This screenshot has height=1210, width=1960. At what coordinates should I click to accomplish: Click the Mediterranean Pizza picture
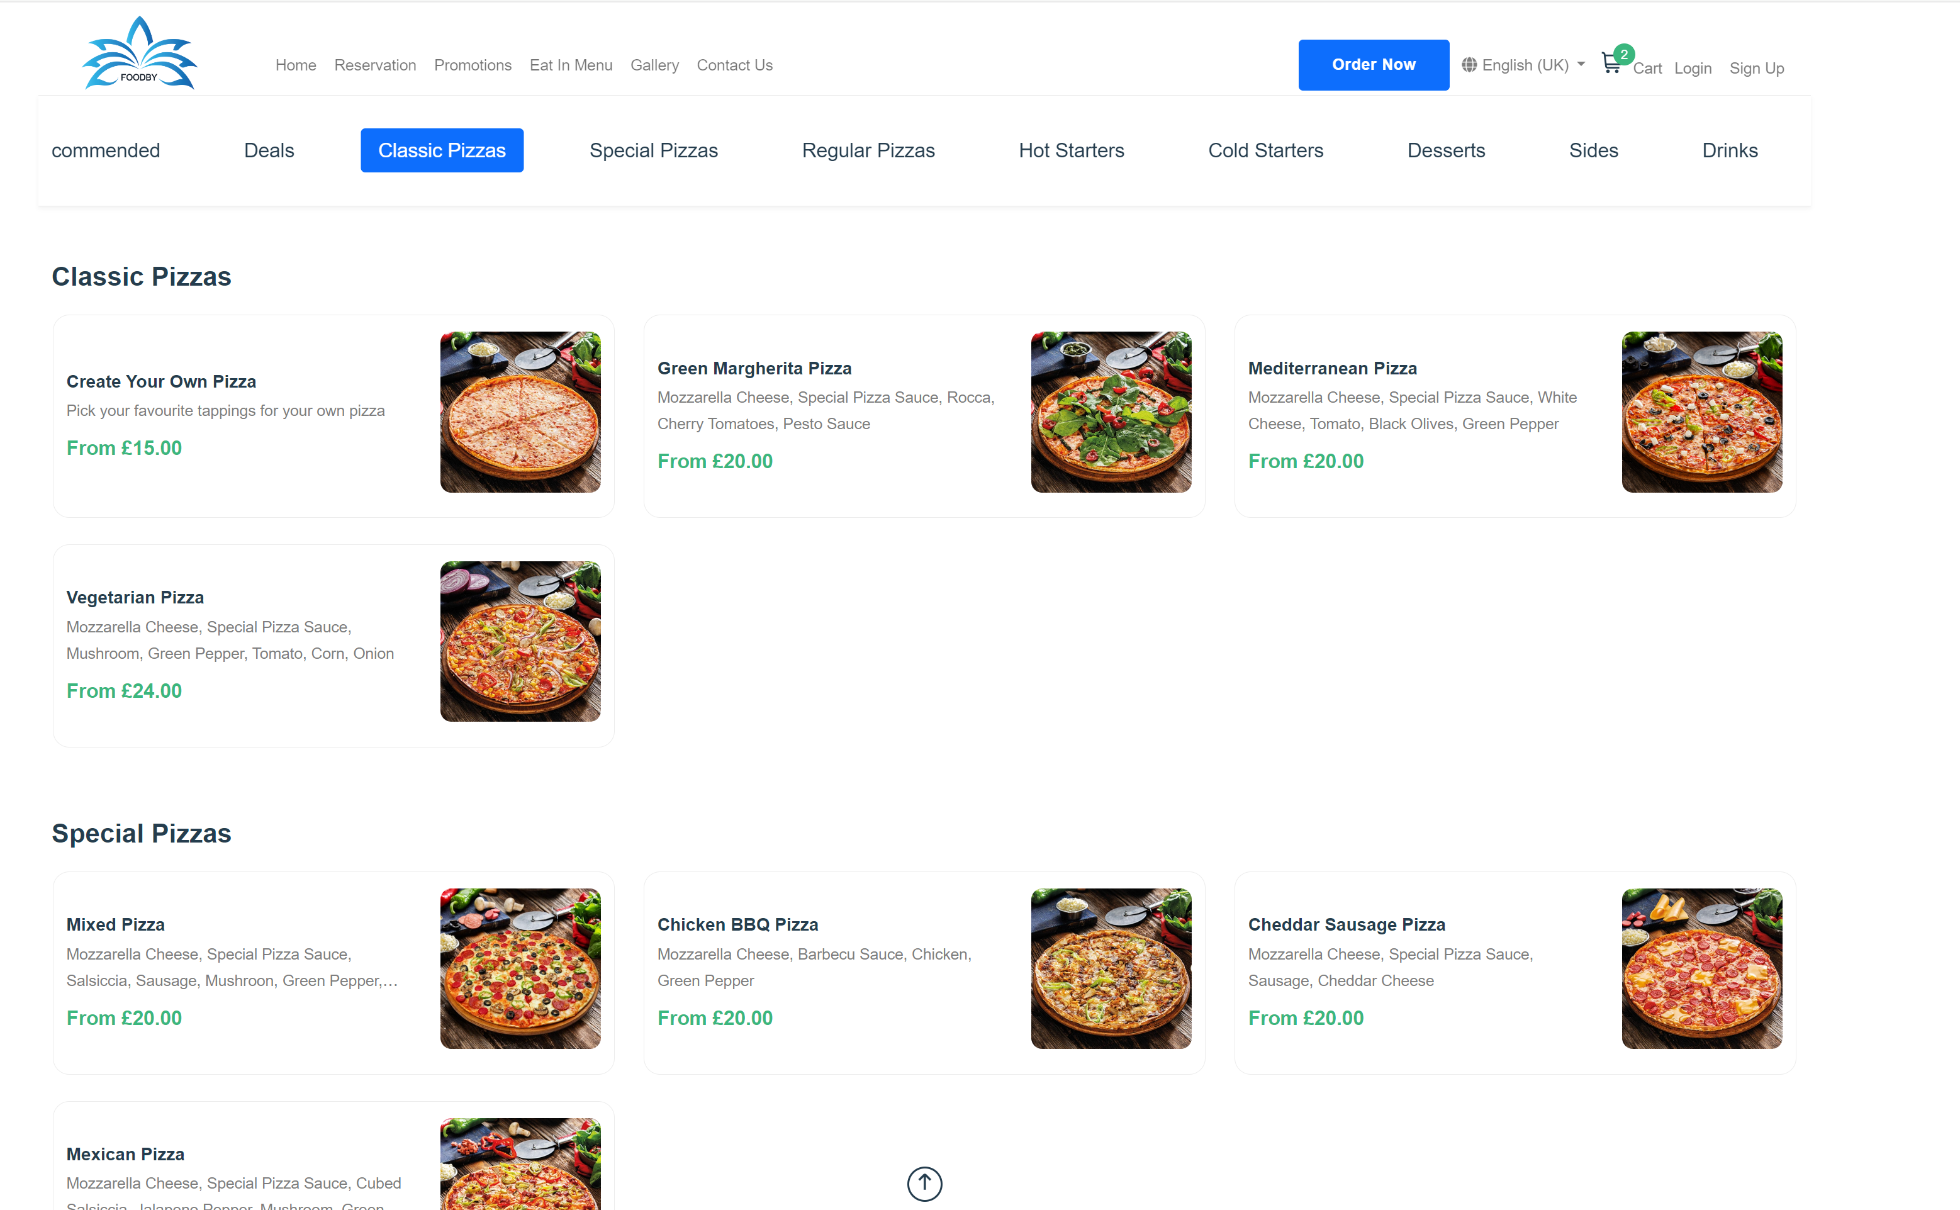1701,412
